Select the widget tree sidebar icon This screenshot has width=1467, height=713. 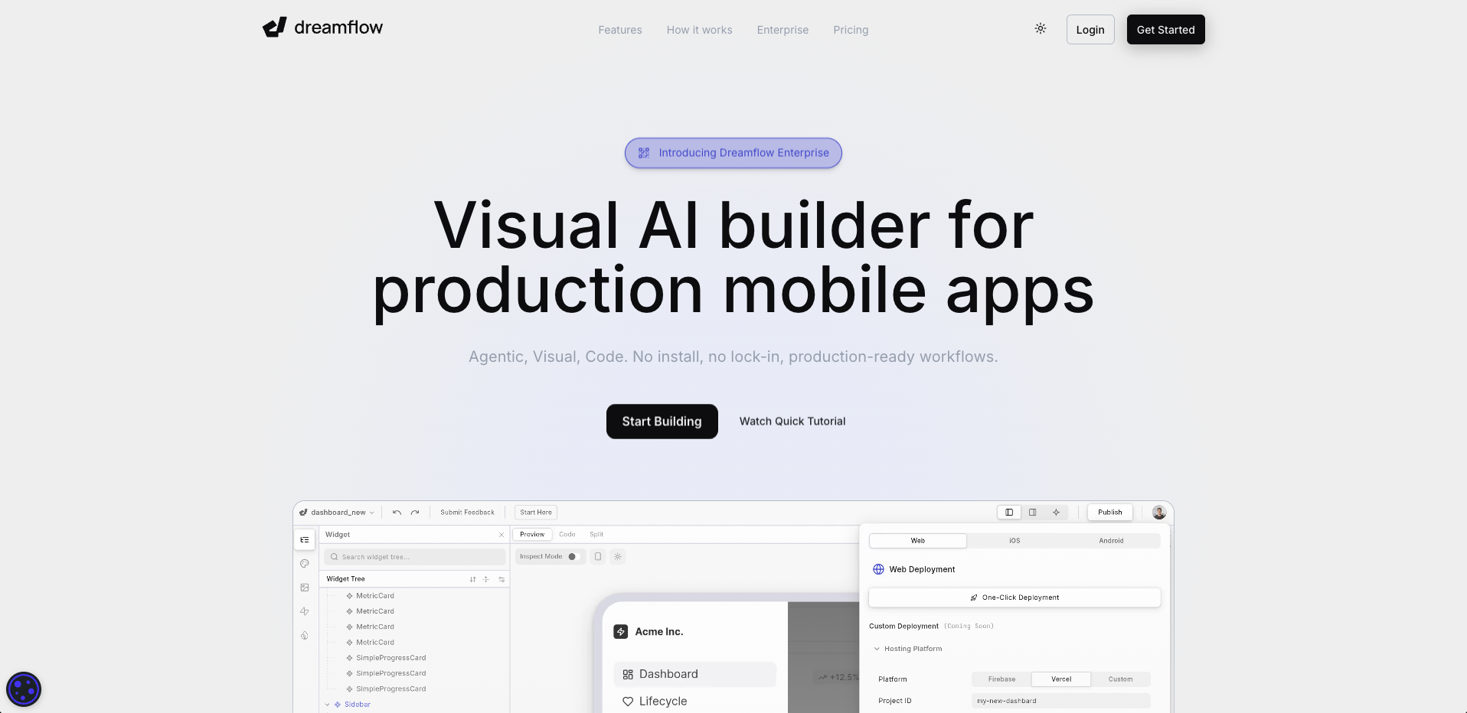pyautogui.click(x=305, y=540)
